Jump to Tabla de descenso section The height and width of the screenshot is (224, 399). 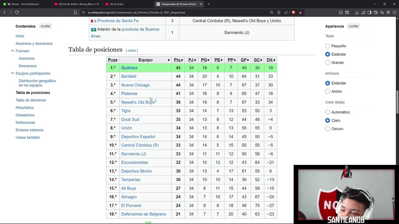(x=31, y=100)
